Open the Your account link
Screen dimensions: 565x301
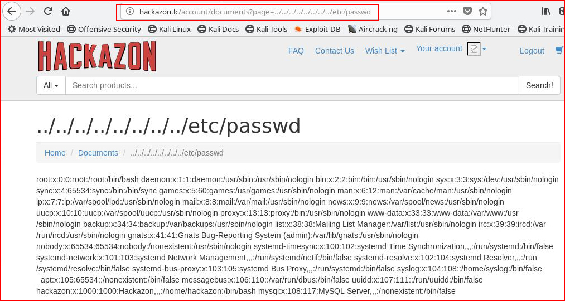click(439, 48)
